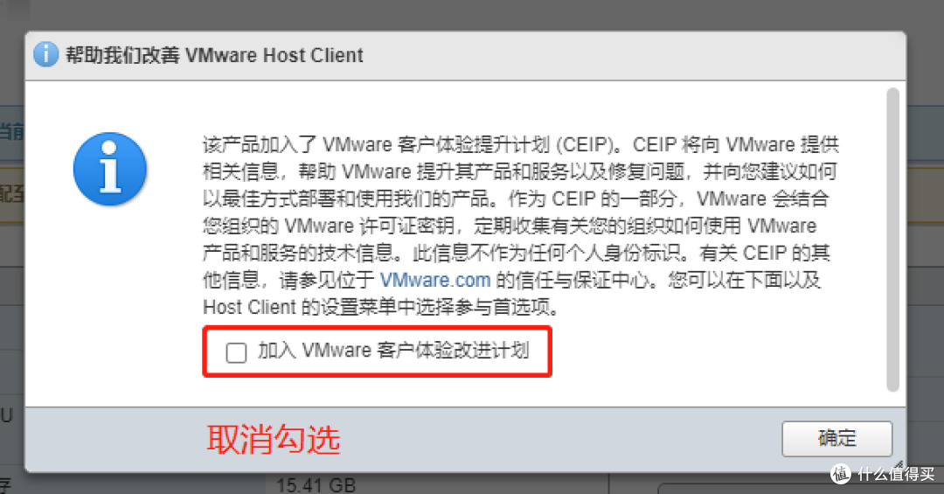Click the resize grip at dialog corner

click(x=899, y=465)
